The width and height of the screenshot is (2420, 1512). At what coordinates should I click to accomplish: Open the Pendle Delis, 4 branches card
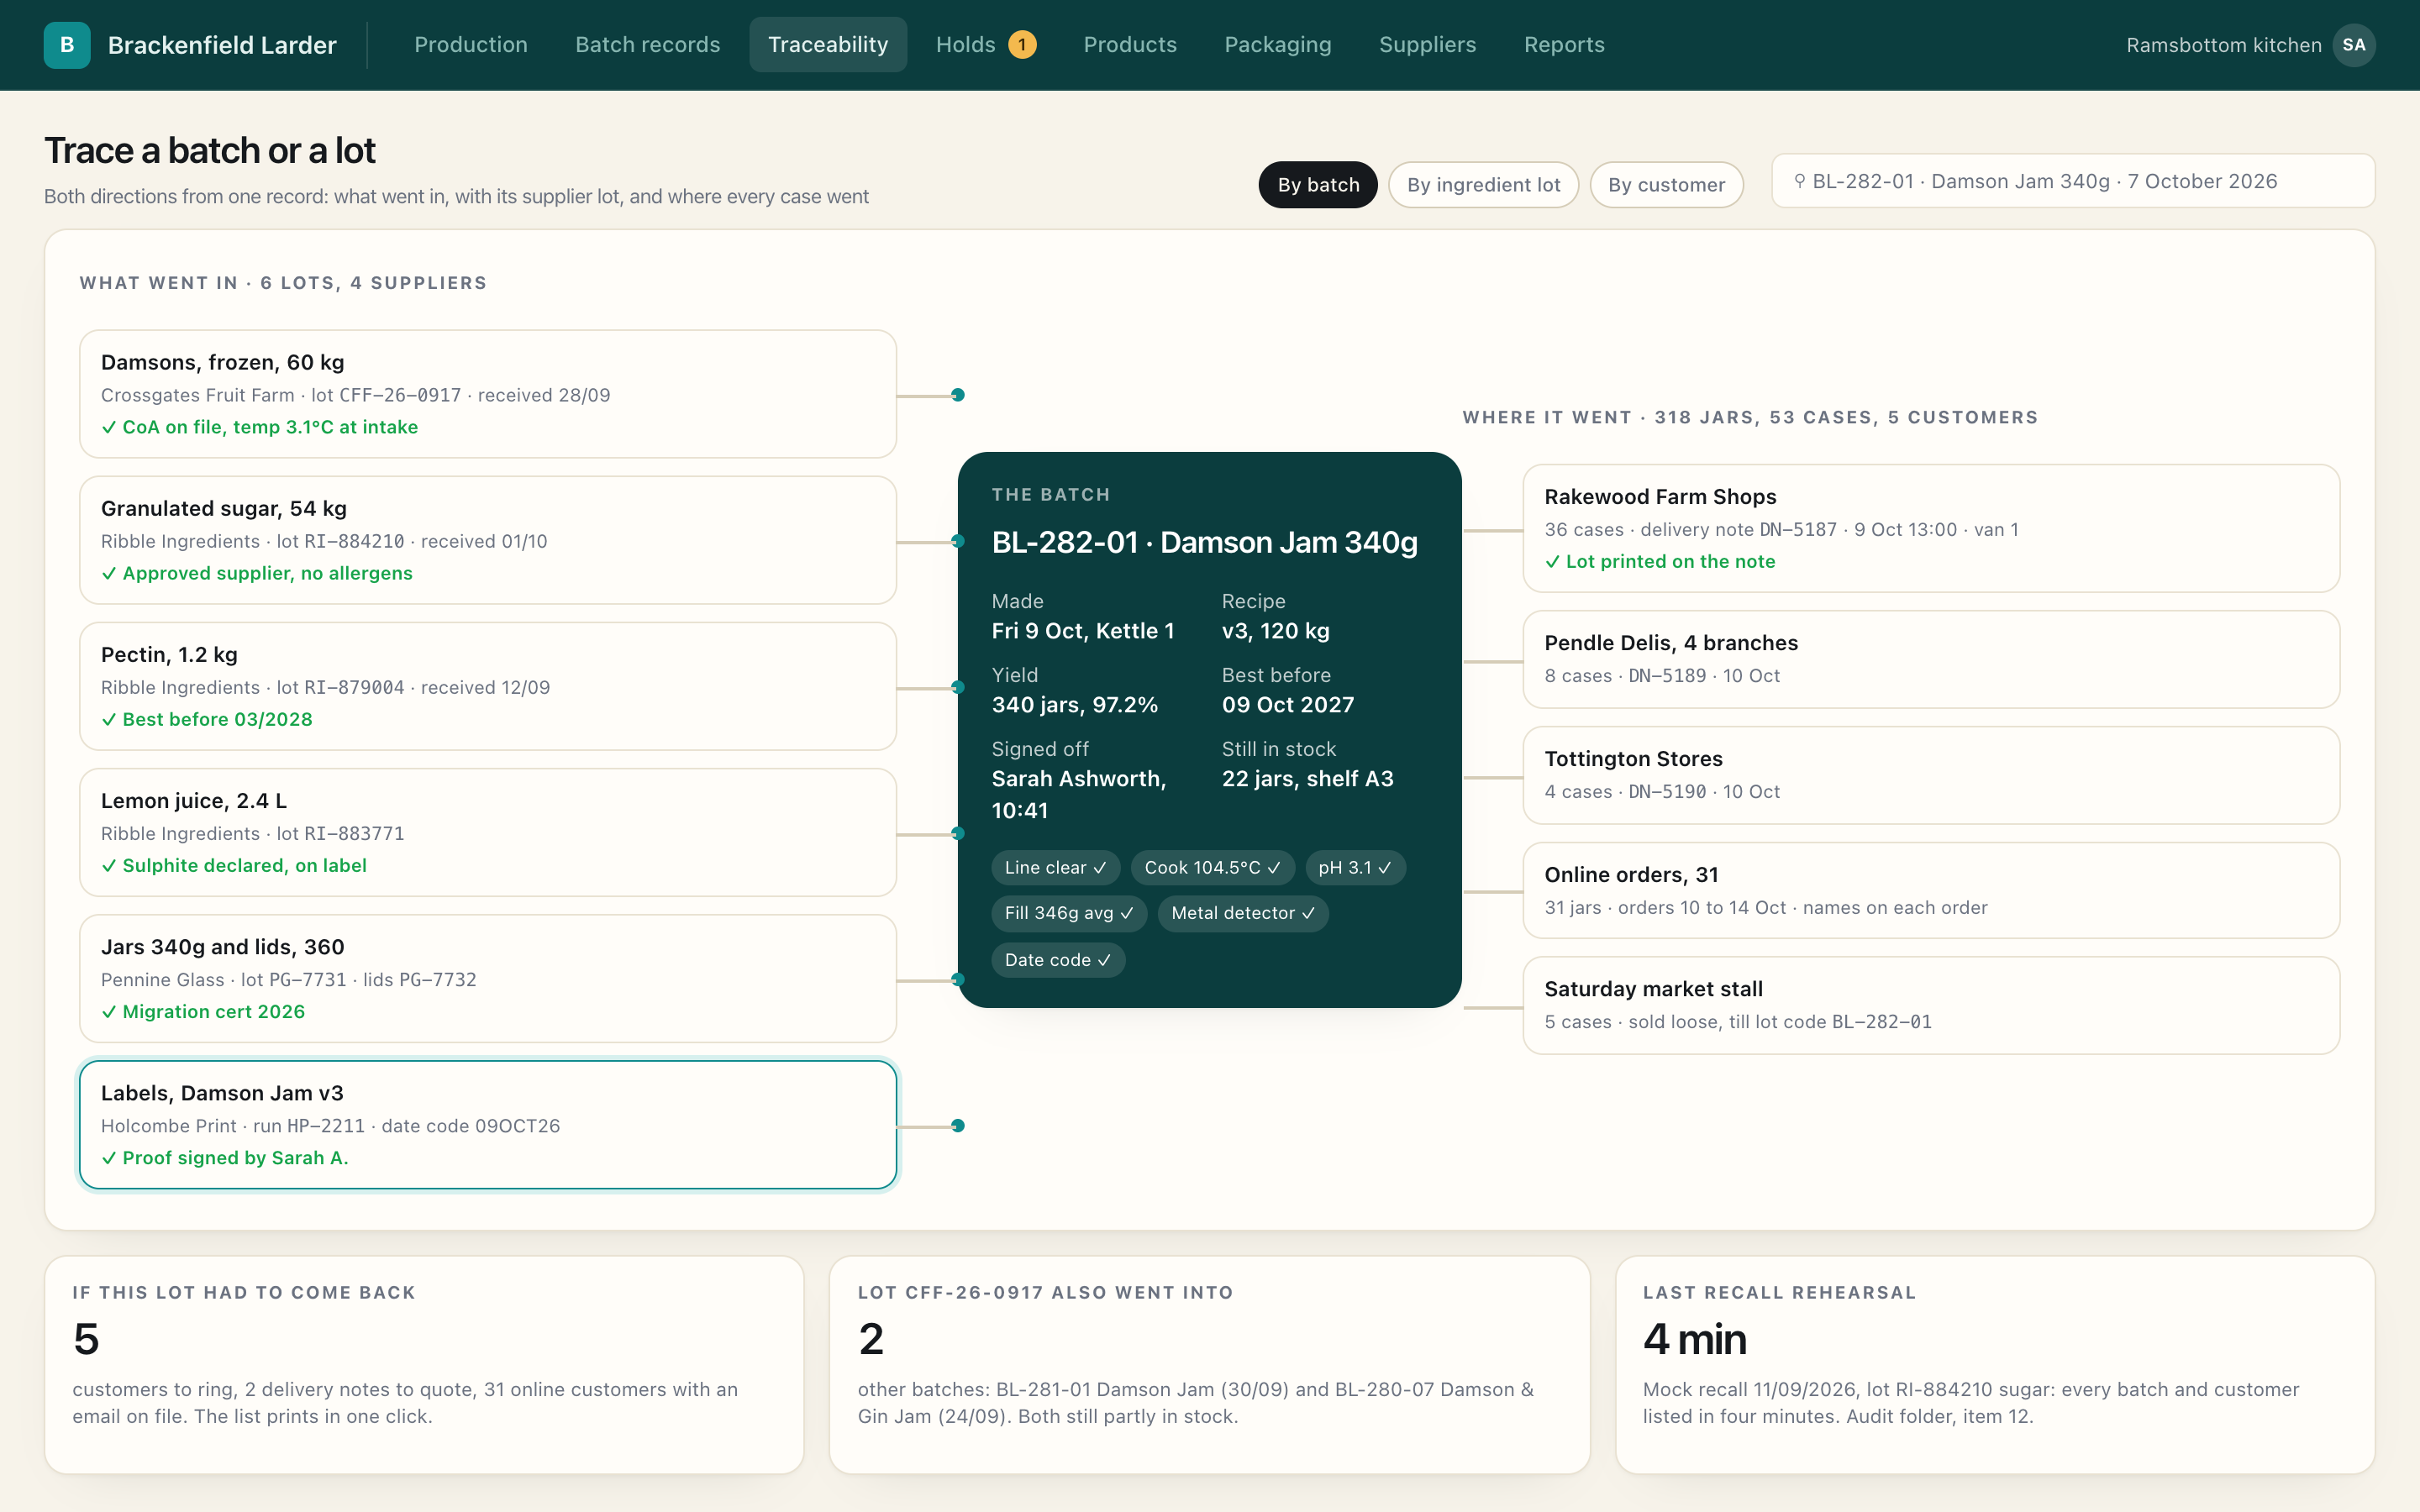pyautogui.click(x=1931, y=659)
